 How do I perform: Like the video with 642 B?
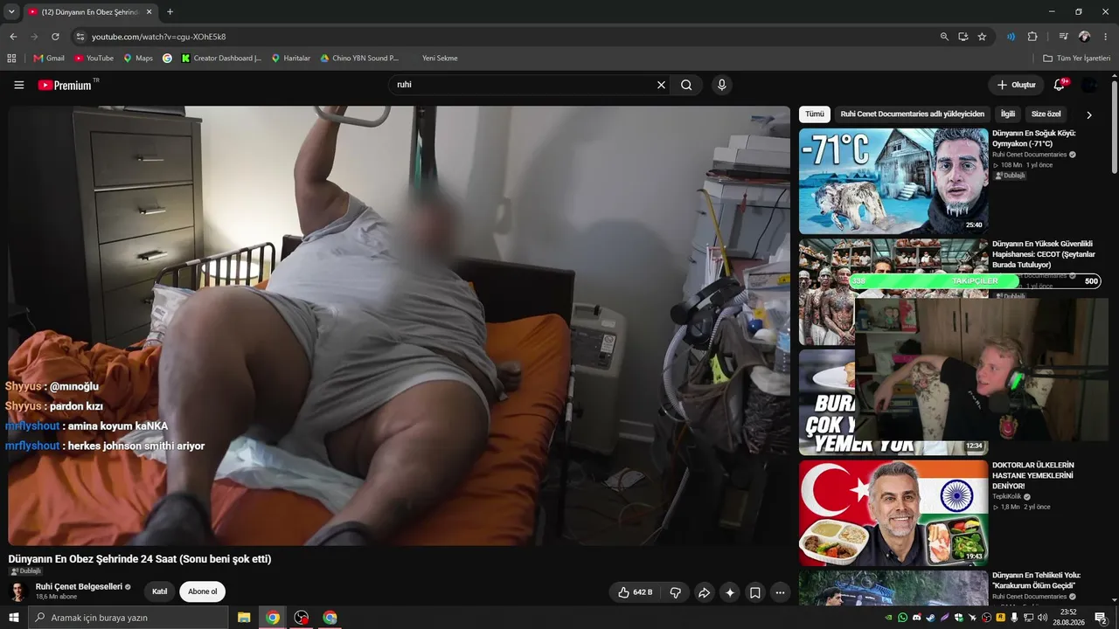click(636, 592)
